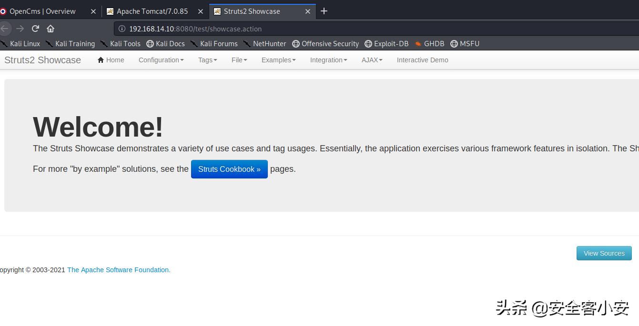Click the browser home icon

pyautogui.click(x=51, y=29)
